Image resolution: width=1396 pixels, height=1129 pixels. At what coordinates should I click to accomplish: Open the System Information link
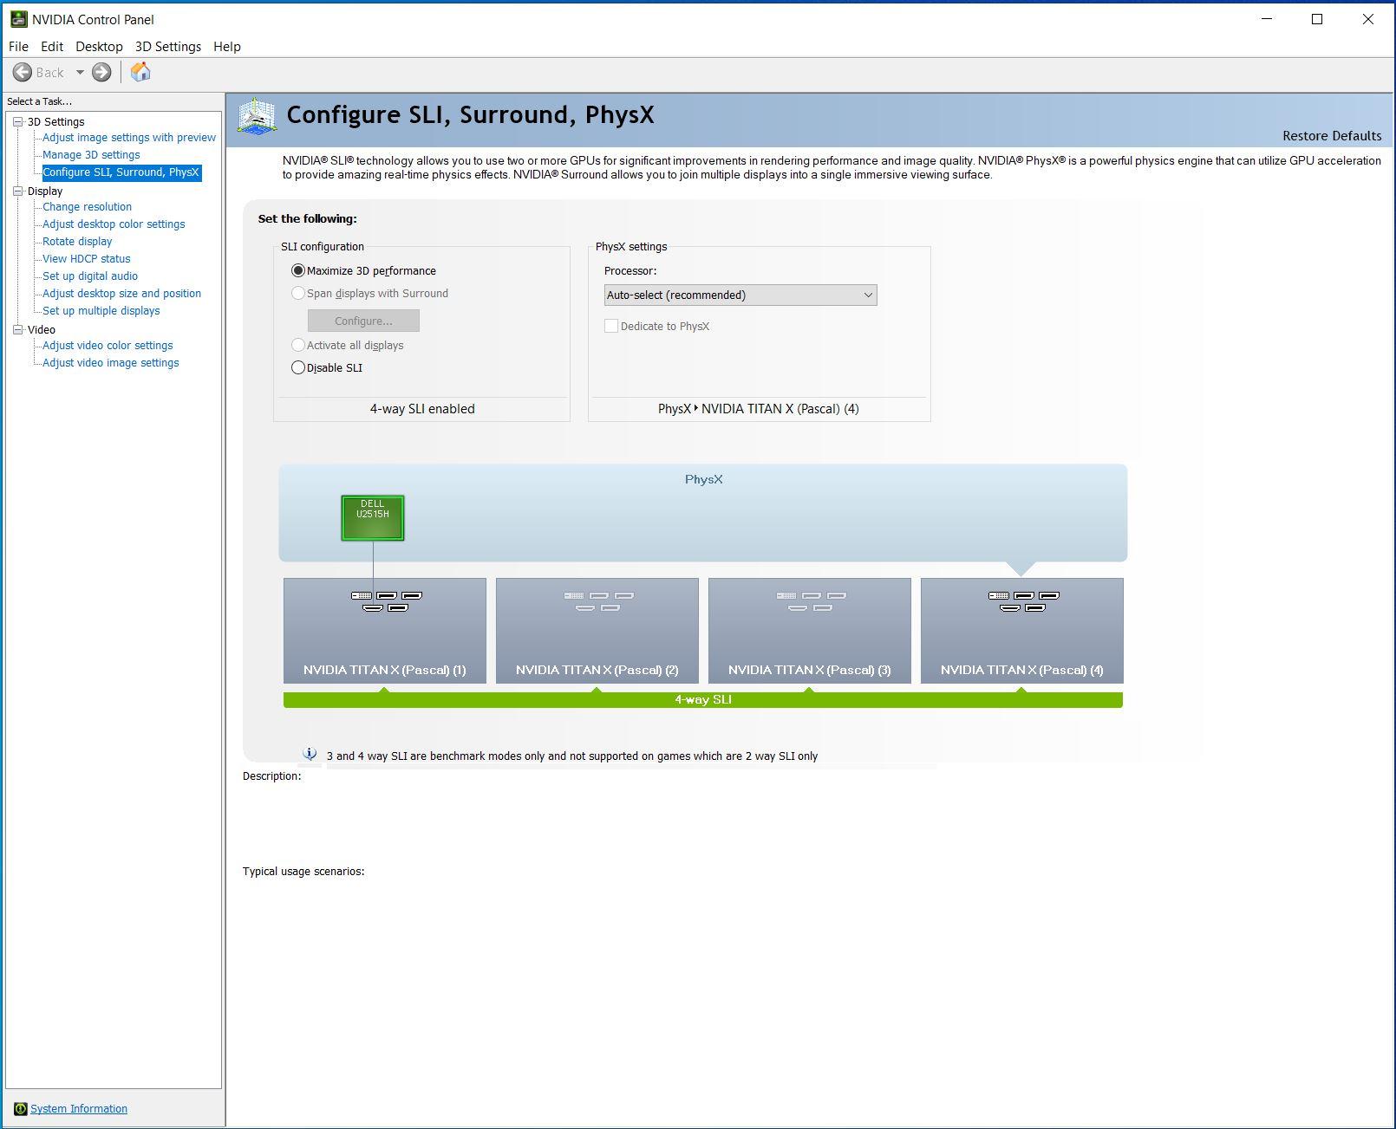pyautogui.click(x=79, y=1109)
